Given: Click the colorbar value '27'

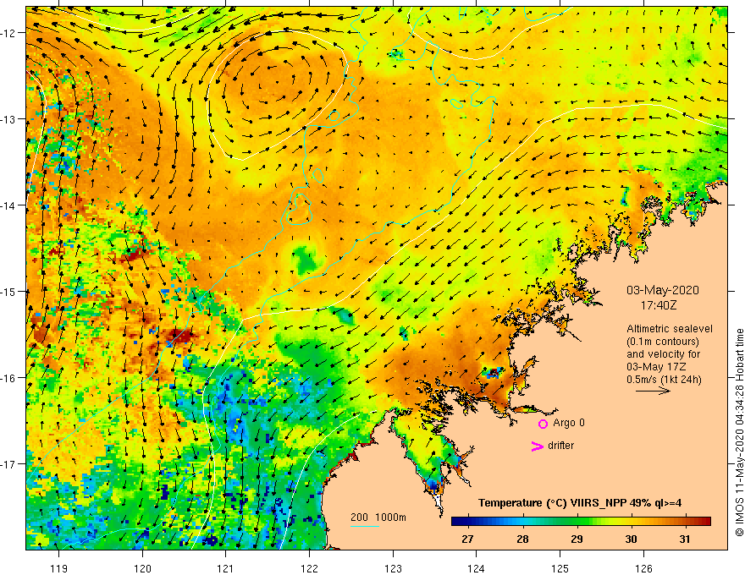Looking at the screenshot, I should click(x=467, y=539).
